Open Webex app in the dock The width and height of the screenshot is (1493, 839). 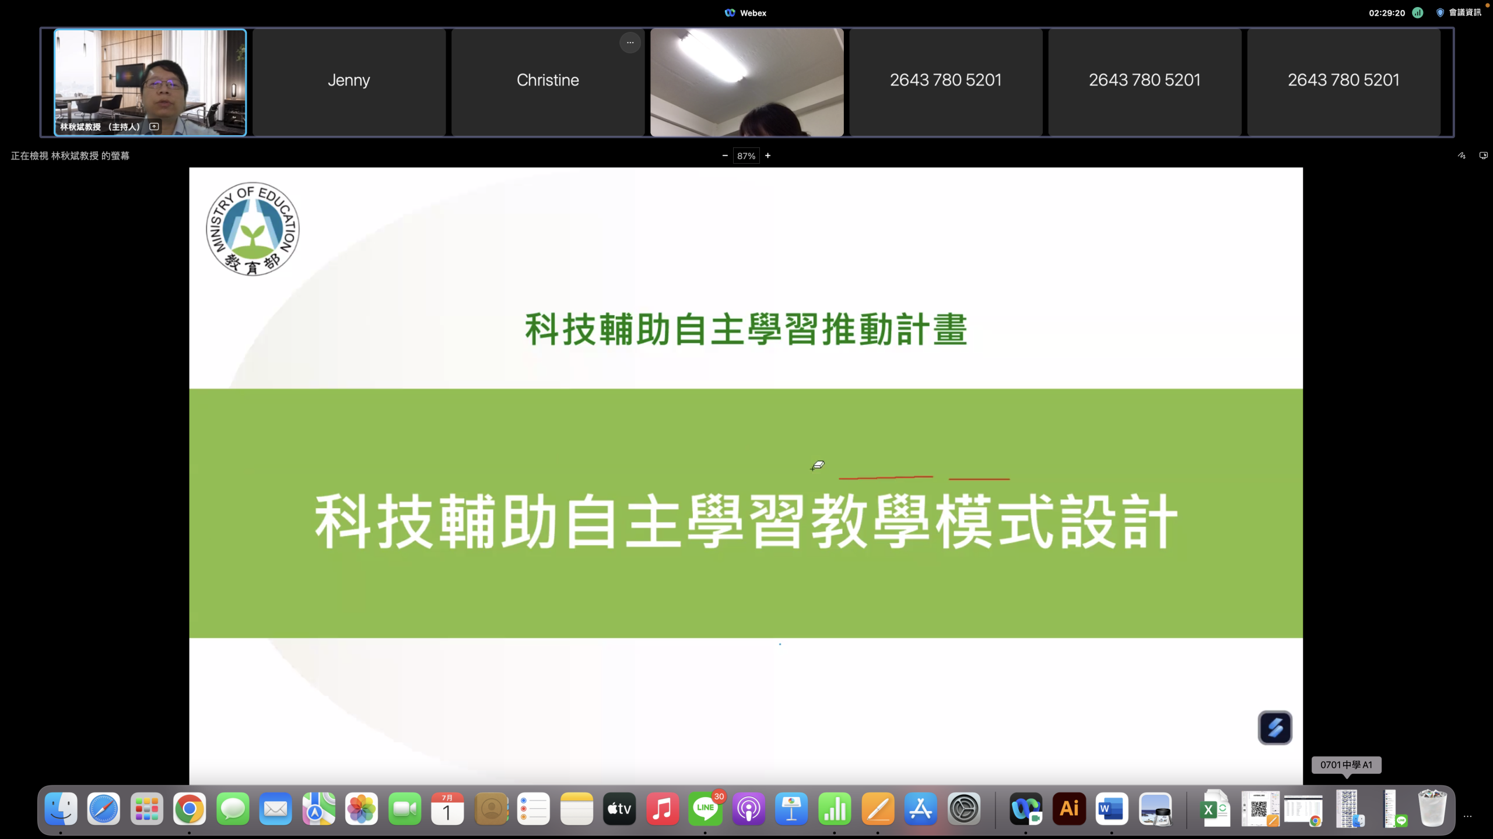pos(1026,809)
